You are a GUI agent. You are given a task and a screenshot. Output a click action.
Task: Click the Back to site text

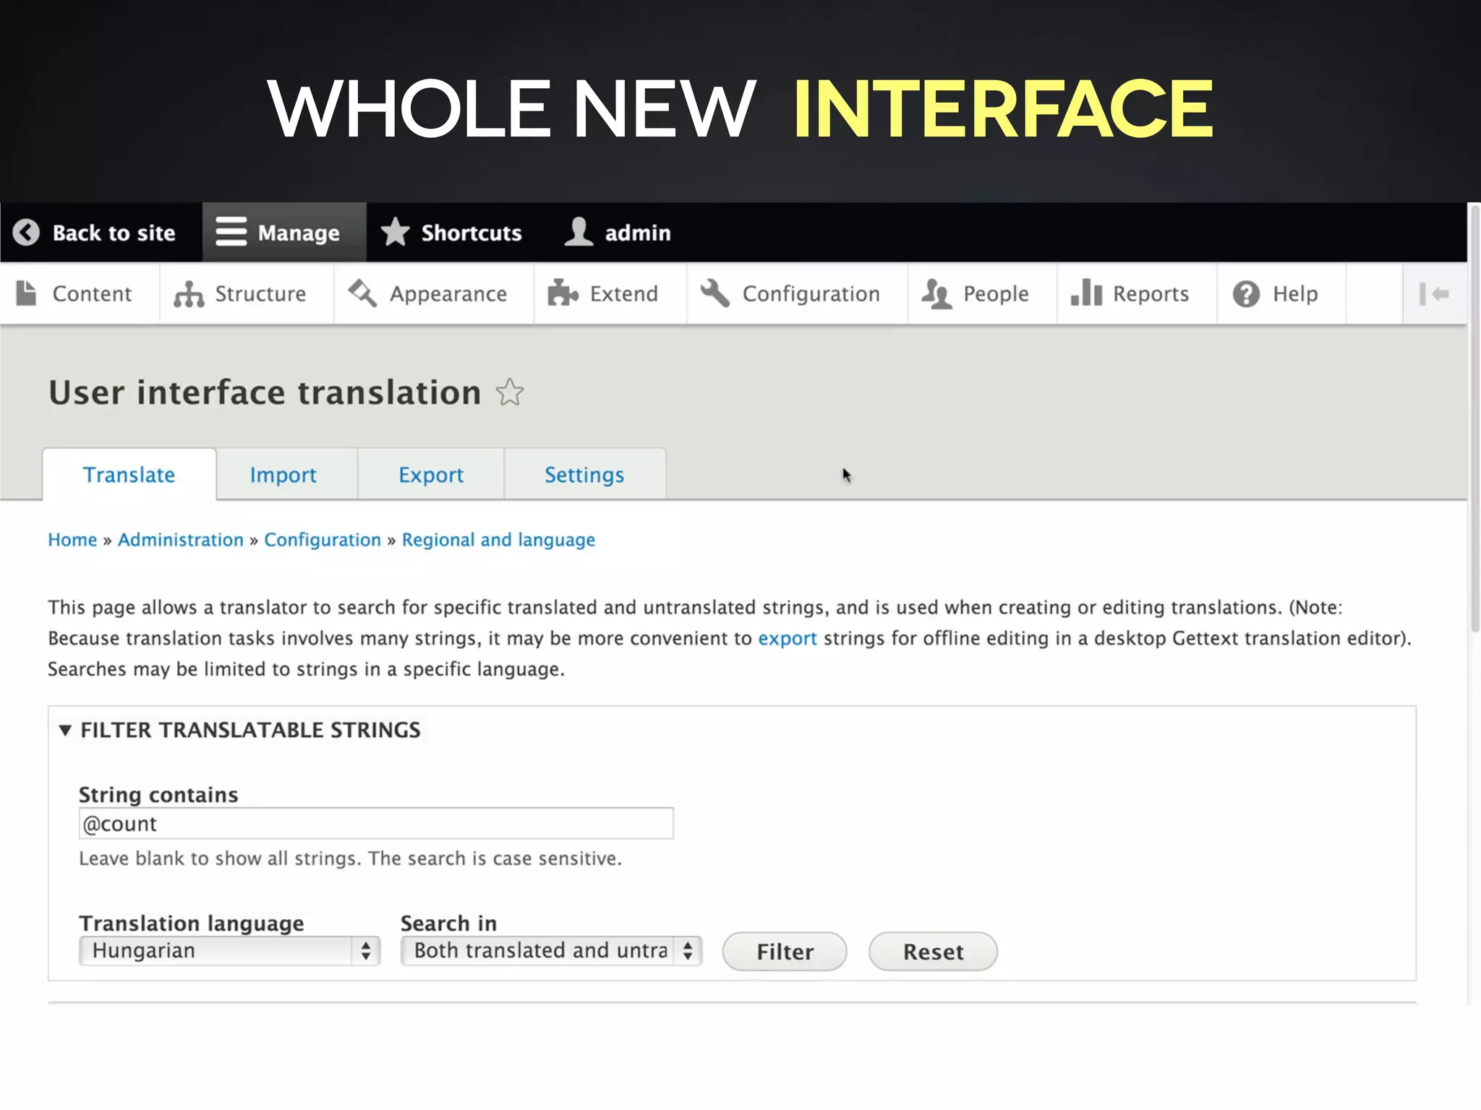click(114, 233)
